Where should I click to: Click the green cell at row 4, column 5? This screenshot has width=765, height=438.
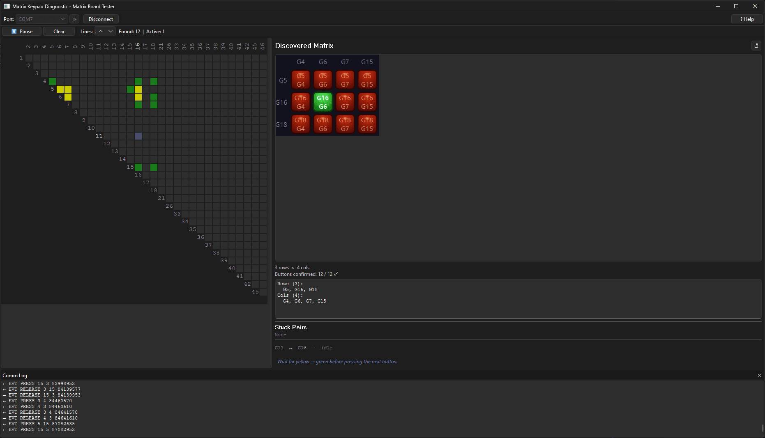[x=52, y=81]
